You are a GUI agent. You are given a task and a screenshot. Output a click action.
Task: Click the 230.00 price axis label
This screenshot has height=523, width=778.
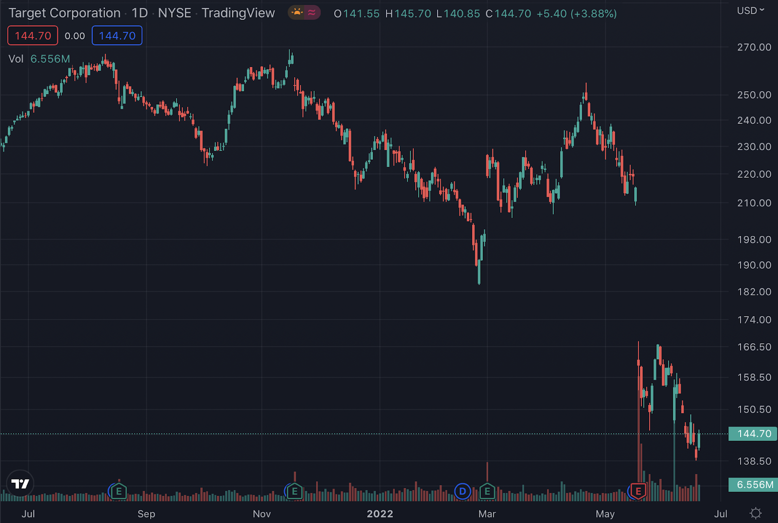pos(754,146)
